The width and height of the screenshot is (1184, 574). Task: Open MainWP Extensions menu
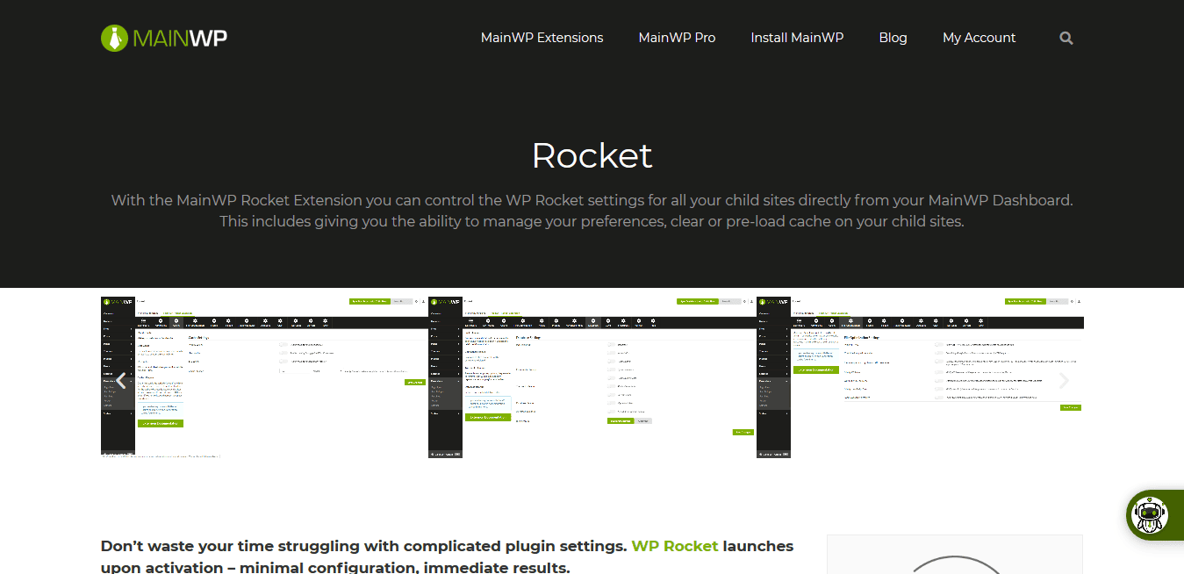pyautogui.click(x=542, y=38)
